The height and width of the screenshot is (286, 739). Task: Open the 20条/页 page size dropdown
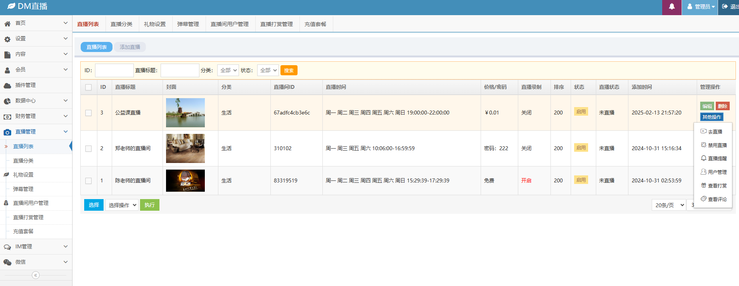coord(669,205)
